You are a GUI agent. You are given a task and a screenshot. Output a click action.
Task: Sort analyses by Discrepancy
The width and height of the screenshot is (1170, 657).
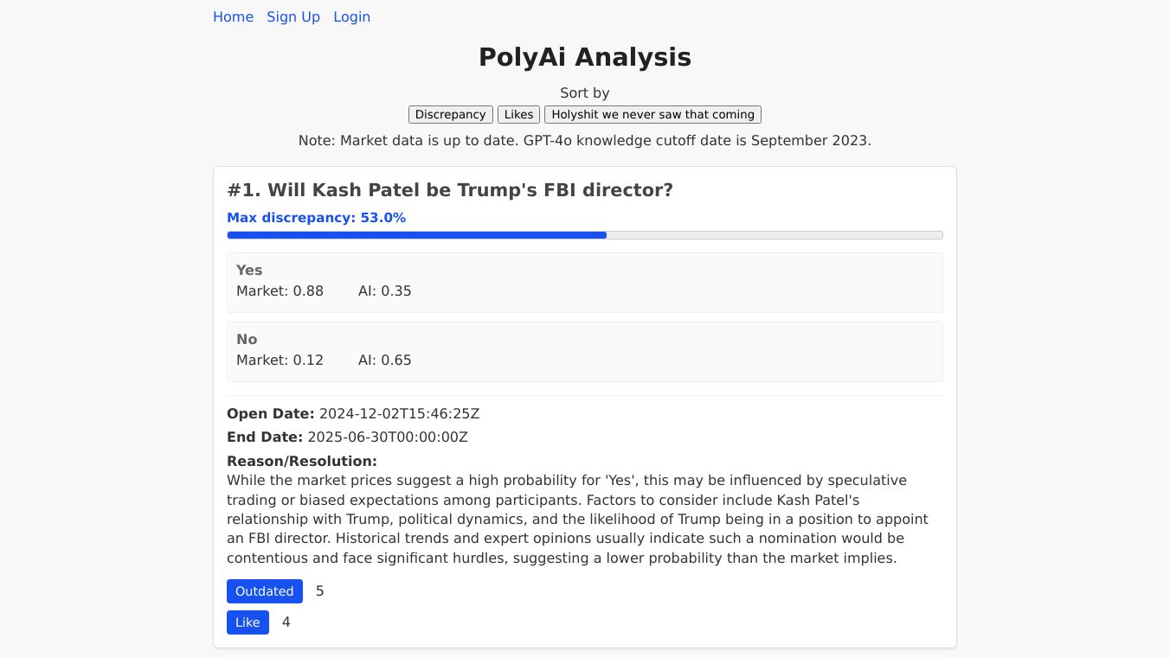pyautogui.click(x=450, y=115)
